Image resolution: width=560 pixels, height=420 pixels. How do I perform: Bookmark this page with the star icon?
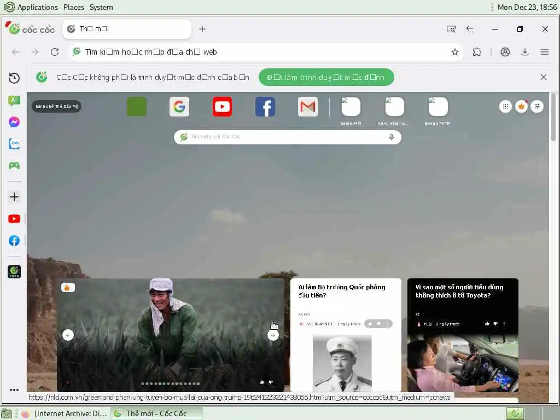pyautogui.click(x=454, y=52)
